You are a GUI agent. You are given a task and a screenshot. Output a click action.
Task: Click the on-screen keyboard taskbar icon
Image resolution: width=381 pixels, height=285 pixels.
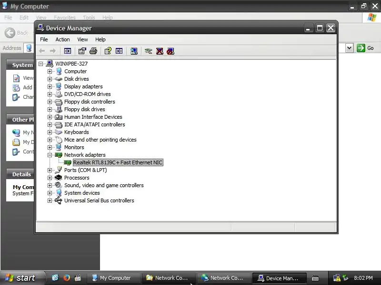click(315, 278)
